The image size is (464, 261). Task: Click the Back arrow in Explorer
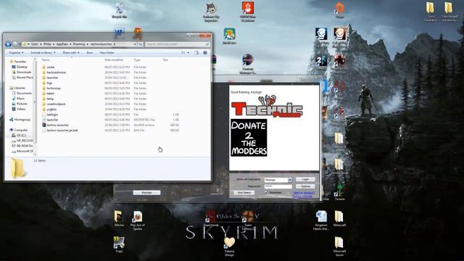click(x=9, y=44)
